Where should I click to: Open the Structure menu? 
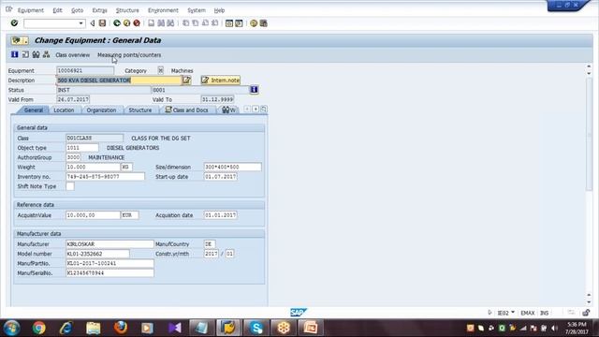[127, 10]
